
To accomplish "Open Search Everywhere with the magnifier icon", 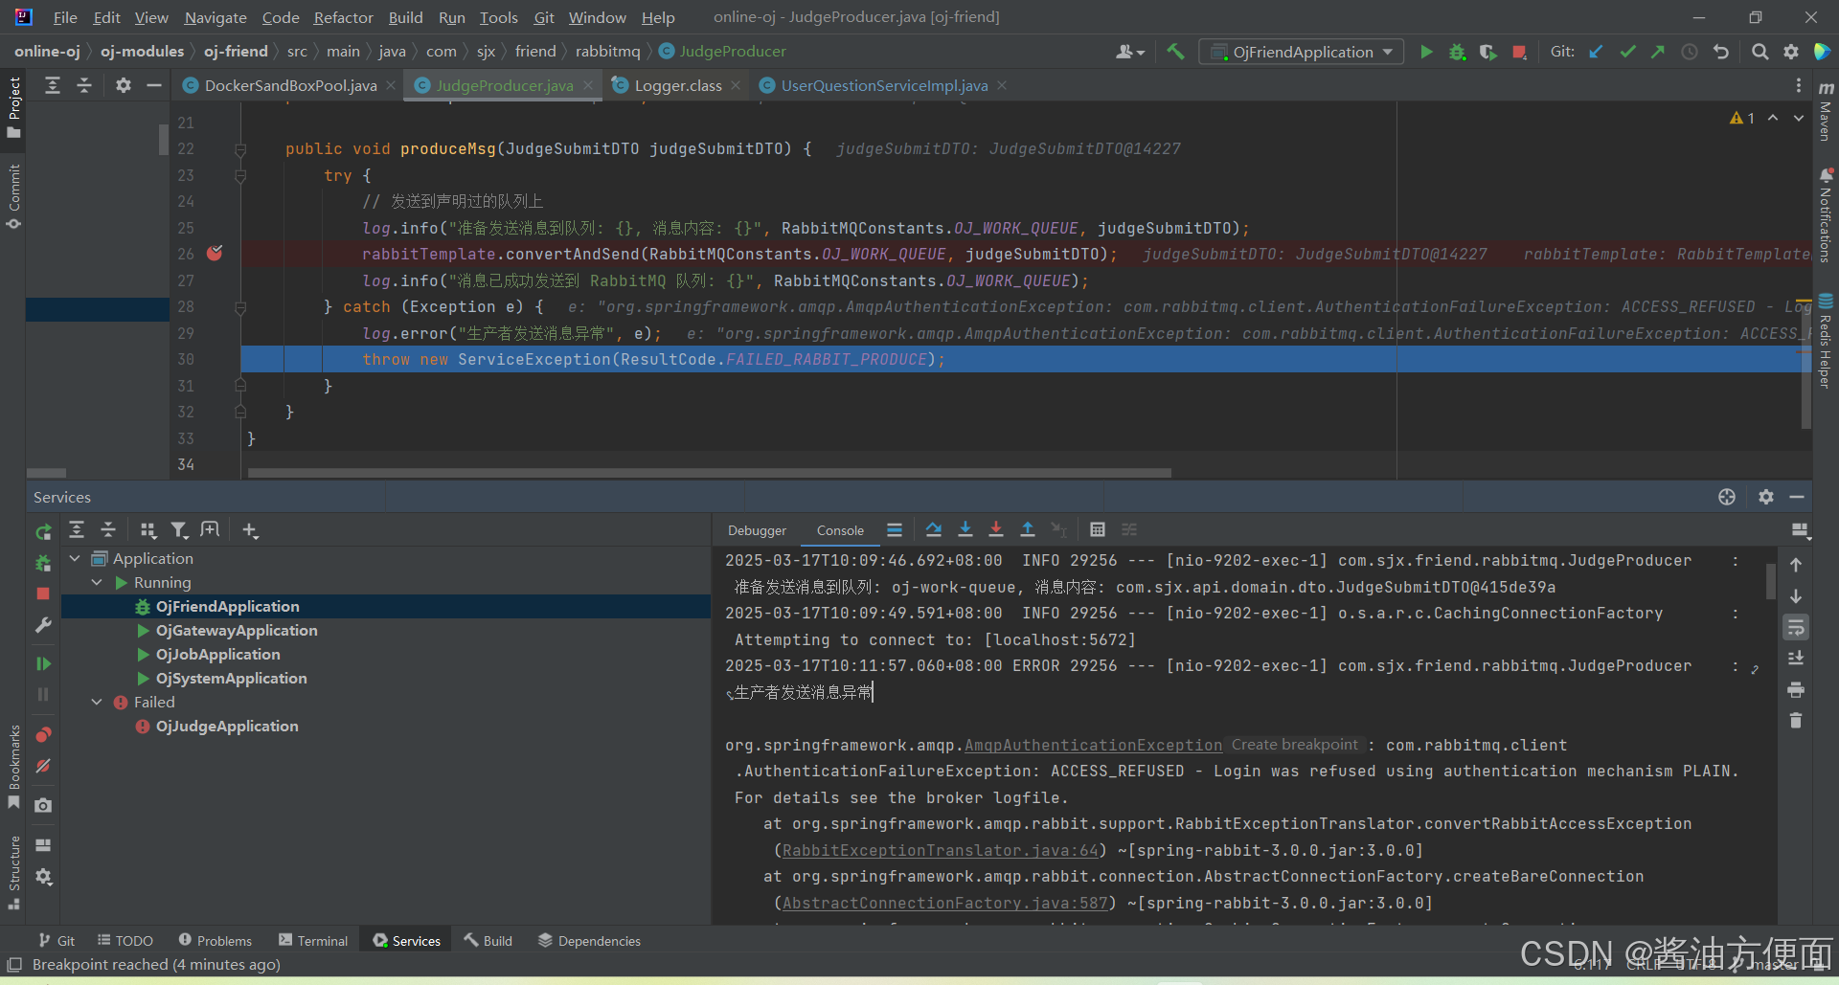I will [x=1760, y=52].
